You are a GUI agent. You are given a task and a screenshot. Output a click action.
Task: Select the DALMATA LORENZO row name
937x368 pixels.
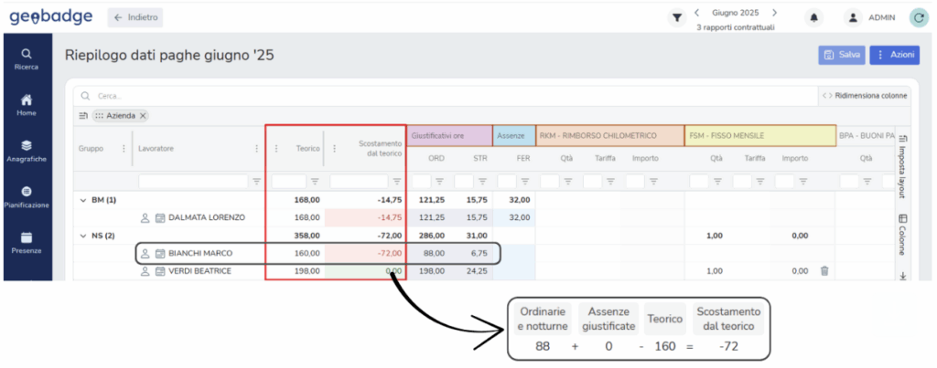[207, 218]
